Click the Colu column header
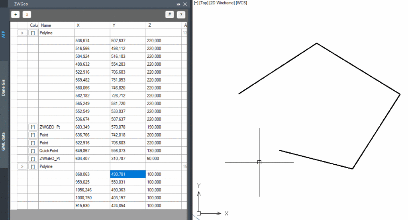The width and height of the screenshot is (408, 220). (x=33, y=25)
